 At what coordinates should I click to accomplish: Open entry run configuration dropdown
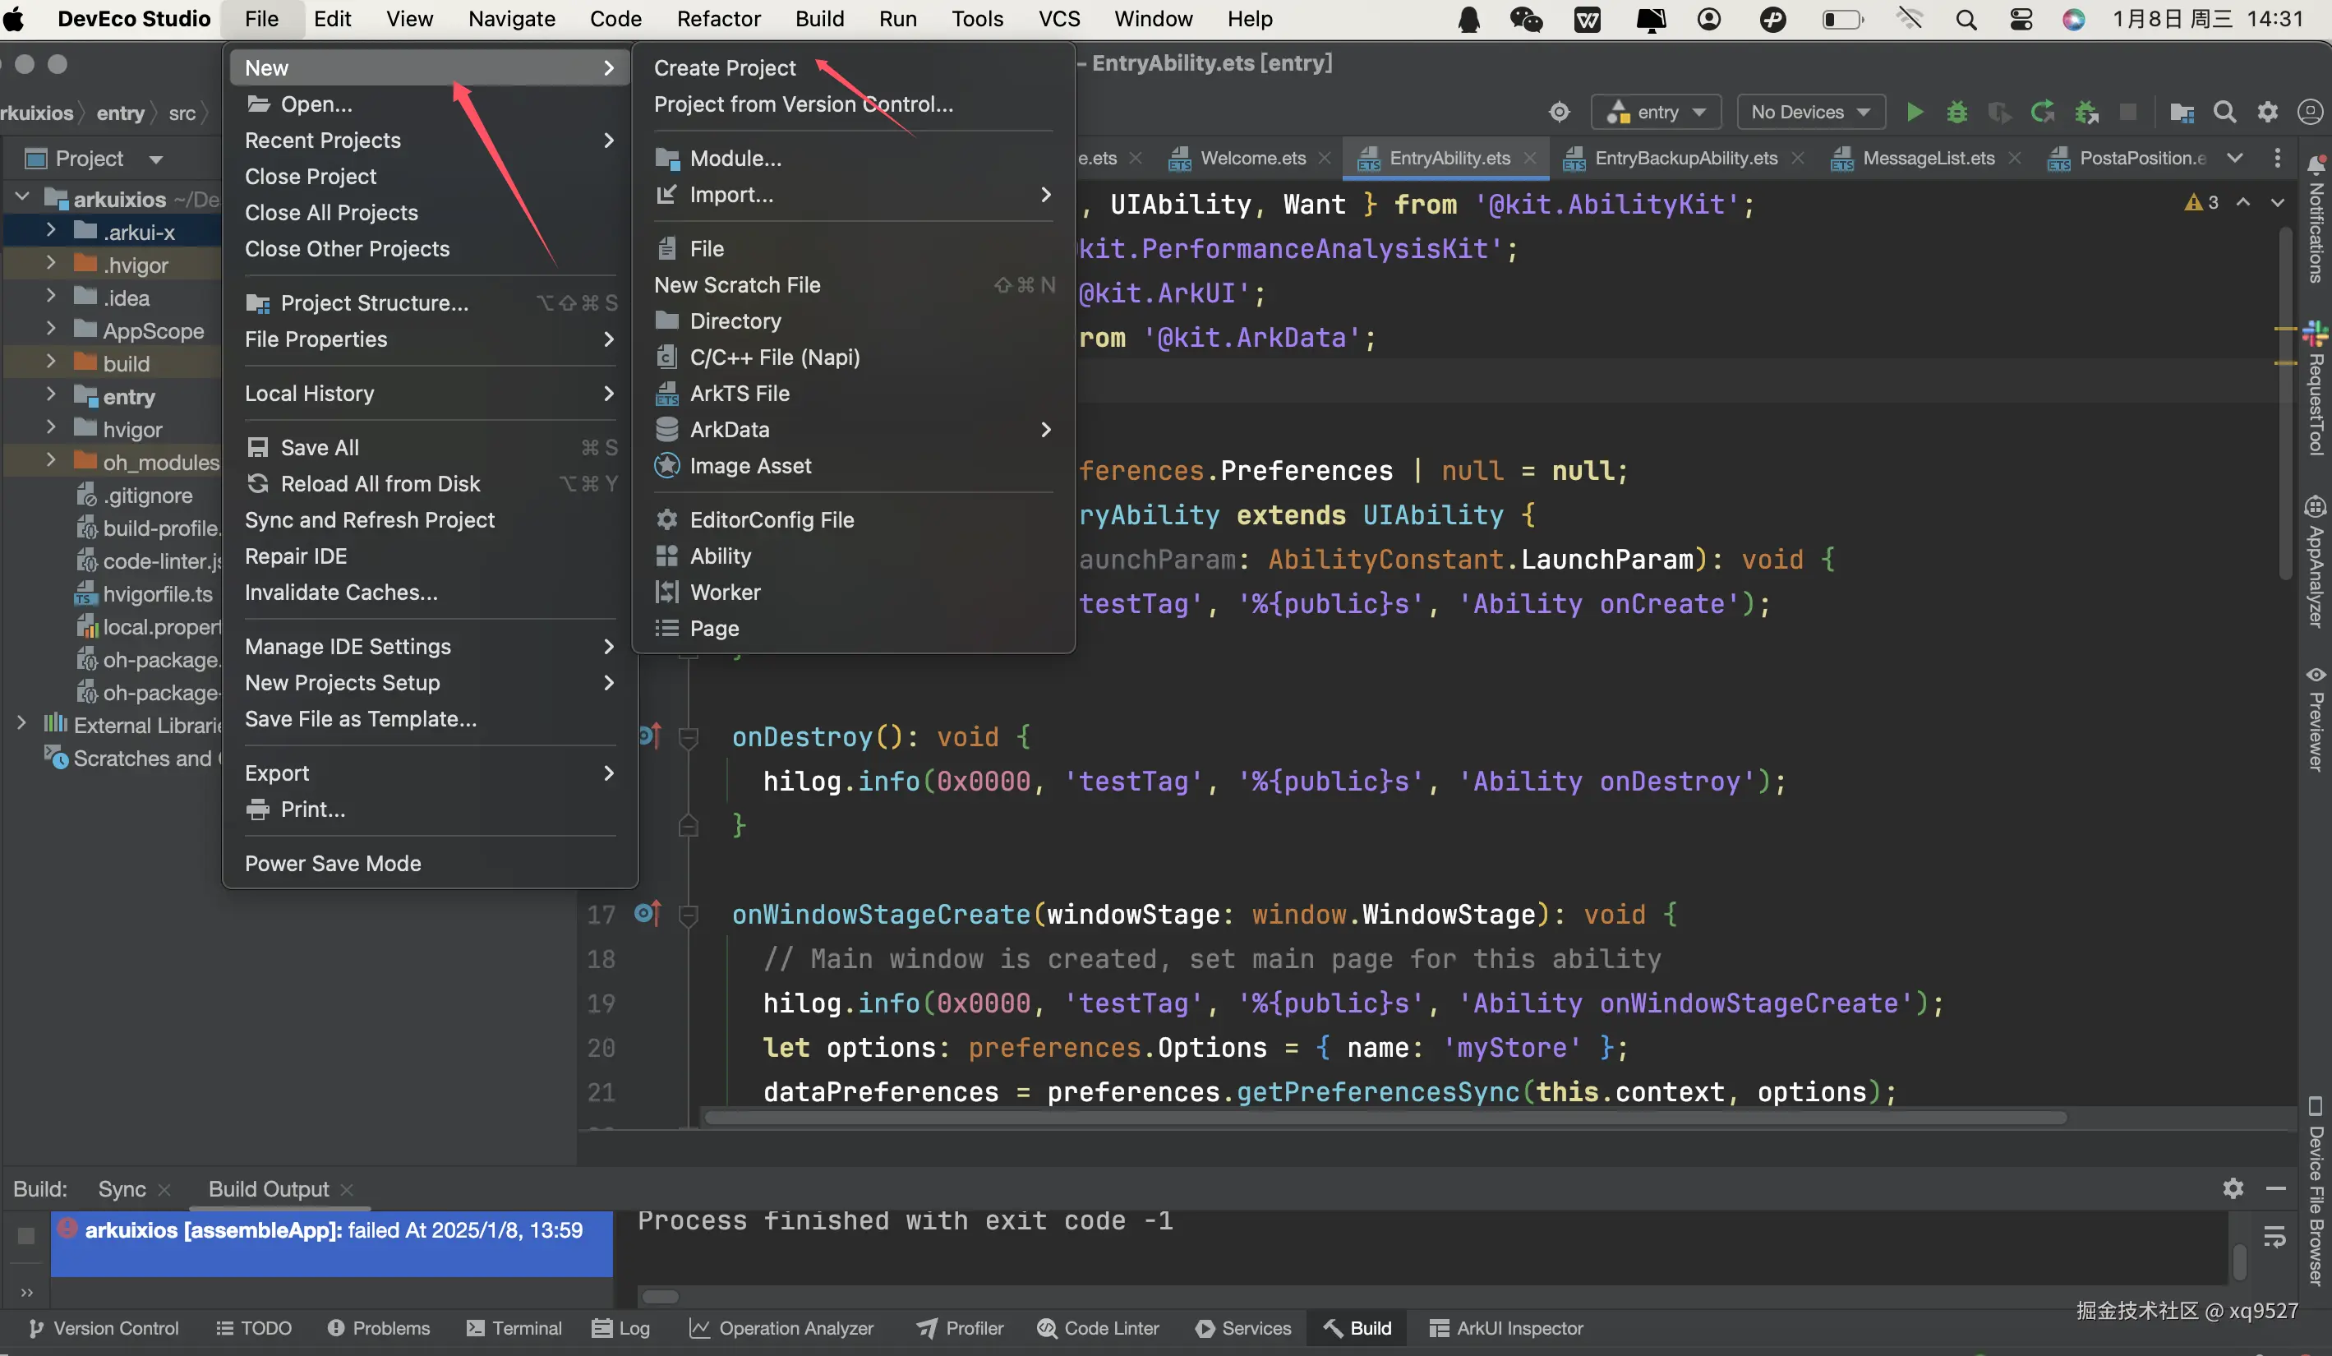[x=1657, y=112]
